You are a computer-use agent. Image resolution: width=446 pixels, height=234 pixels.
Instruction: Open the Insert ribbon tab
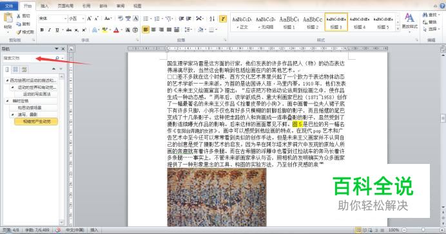44,6
